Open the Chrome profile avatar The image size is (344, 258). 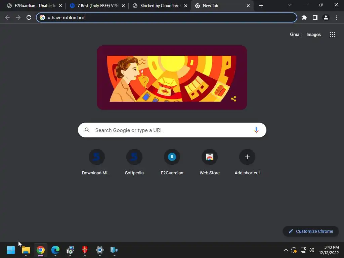point(326,17)
